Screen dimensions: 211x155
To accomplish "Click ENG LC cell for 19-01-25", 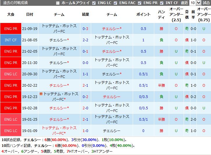I will [x=11, y=119].
